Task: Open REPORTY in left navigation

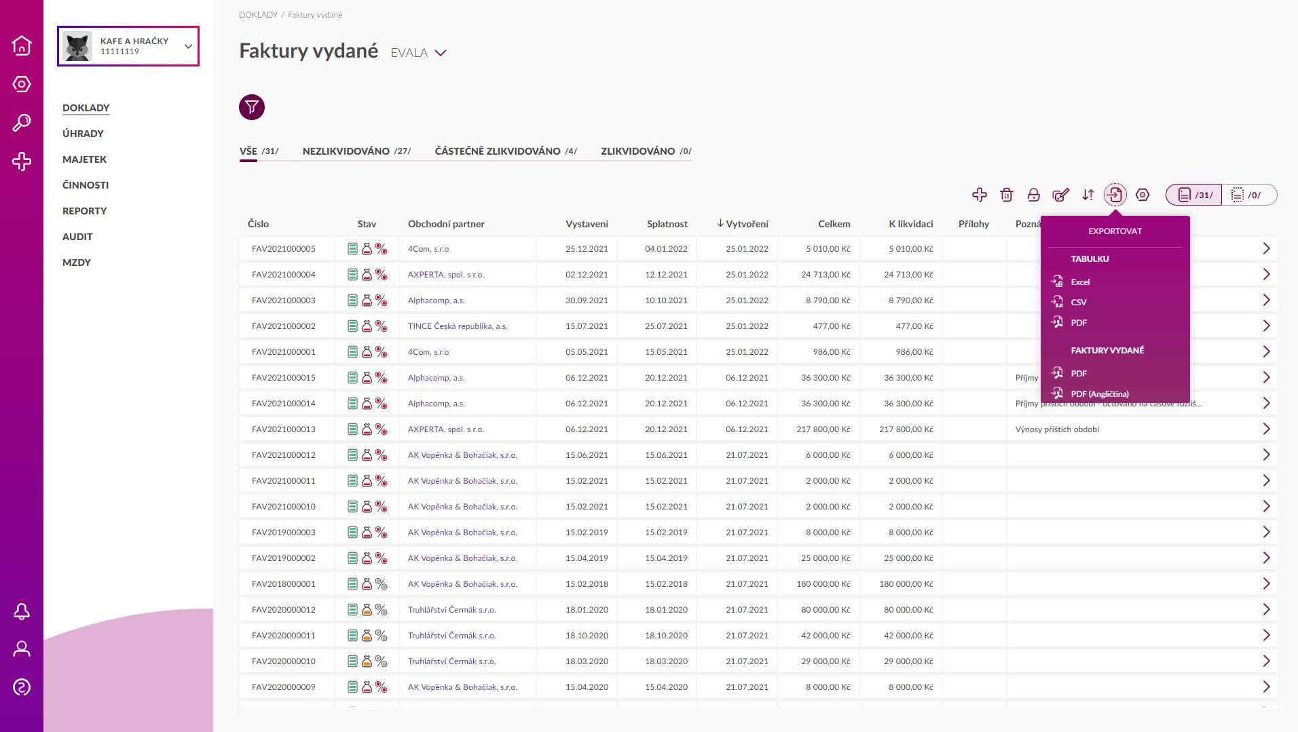Action: point(84,211)
